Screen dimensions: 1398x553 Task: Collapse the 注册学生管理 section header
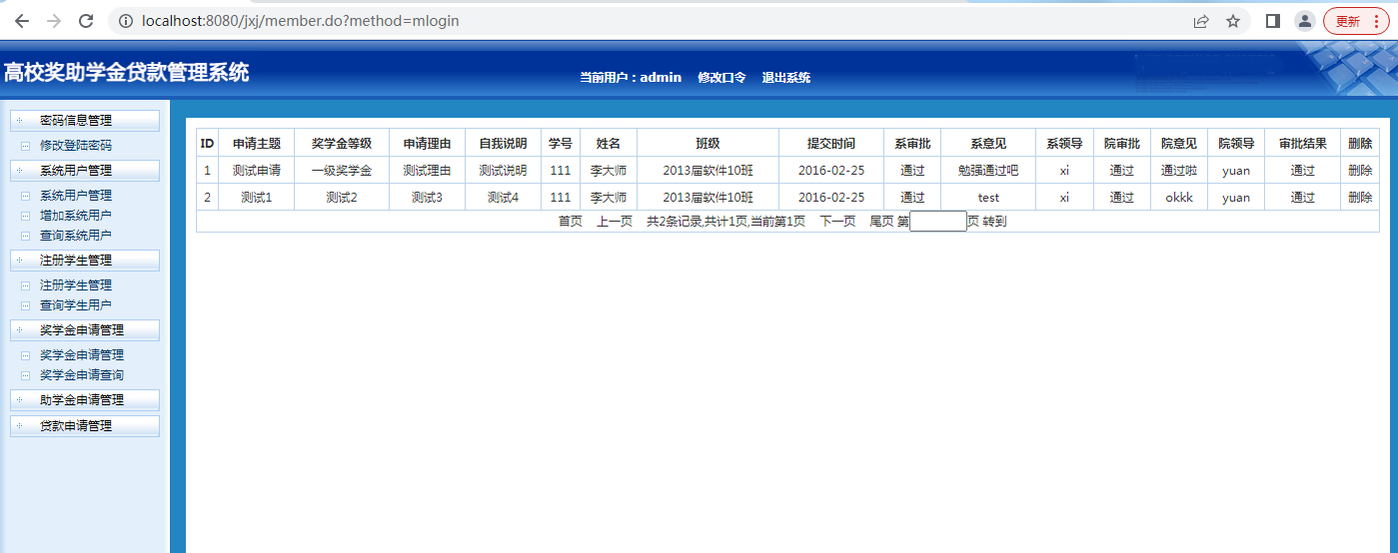[84, 261]
